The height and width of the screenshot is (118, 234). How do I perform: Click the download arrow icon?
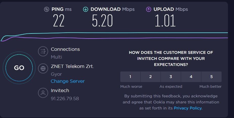coord(86,9)
